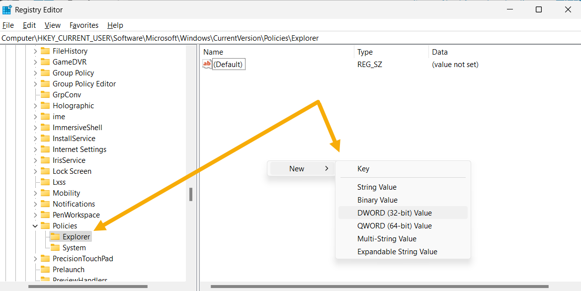Select the (Default) value entry
Viewport: 581px width, 291px height.
point(229,64)
